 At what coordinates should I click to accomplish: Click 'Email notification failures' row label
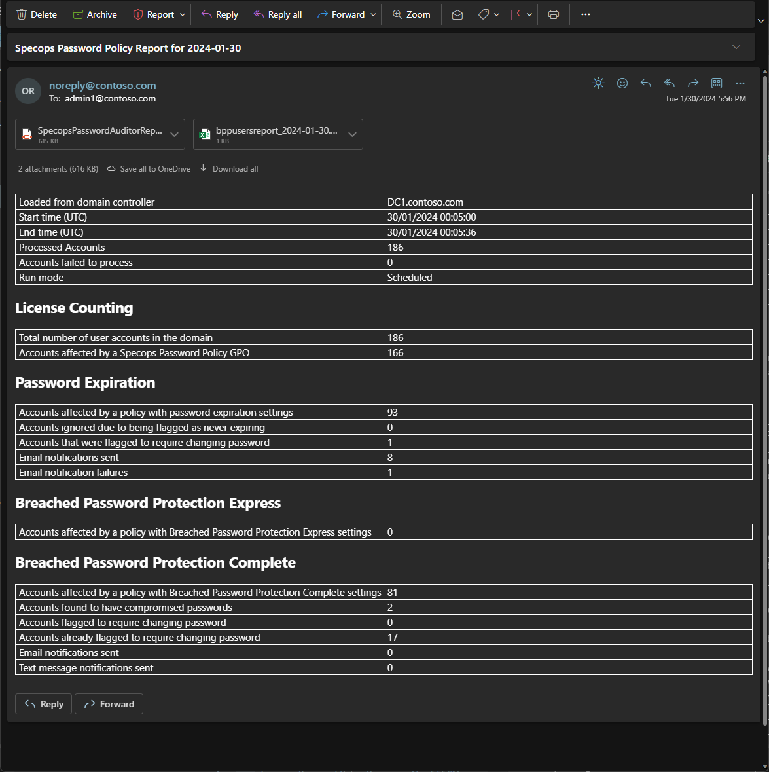pyautogui.click(x=73, y=473)
